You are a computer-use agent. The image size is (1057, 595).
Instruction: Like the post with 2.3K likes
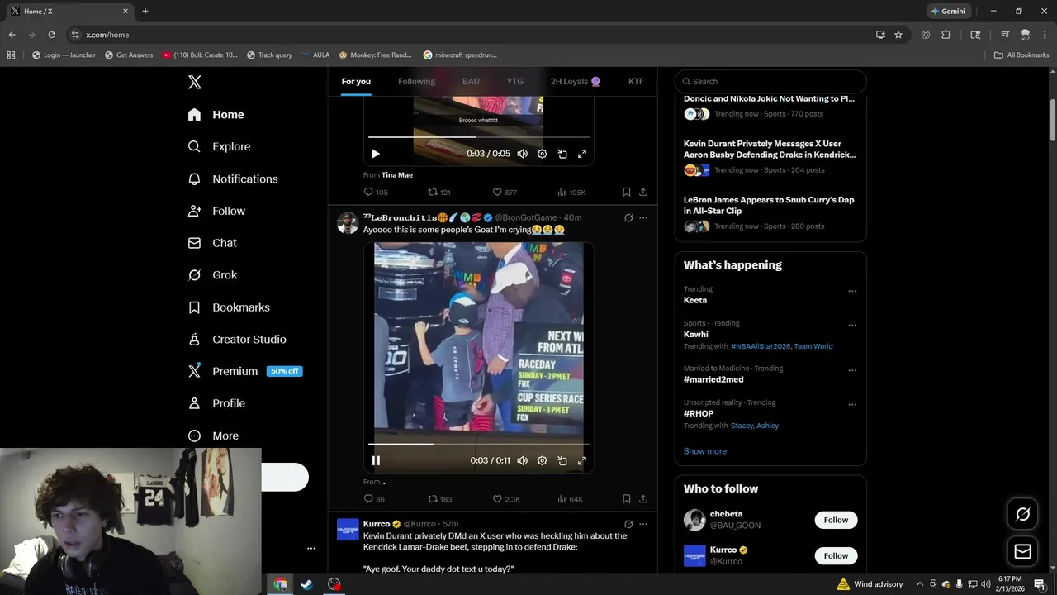[506, 499]
